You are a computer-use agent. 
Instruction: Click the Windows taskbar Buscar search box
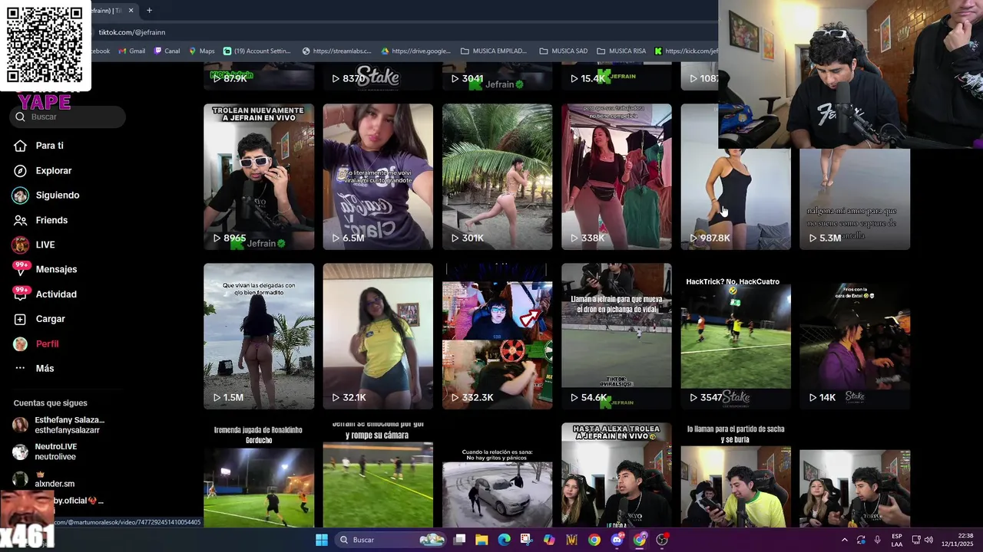pyautogui.click(x=392, y=540)
